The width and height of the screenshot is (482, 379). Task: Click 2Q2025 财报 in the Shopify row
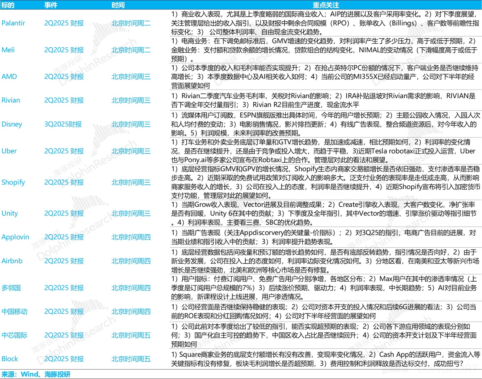[64, 182]
